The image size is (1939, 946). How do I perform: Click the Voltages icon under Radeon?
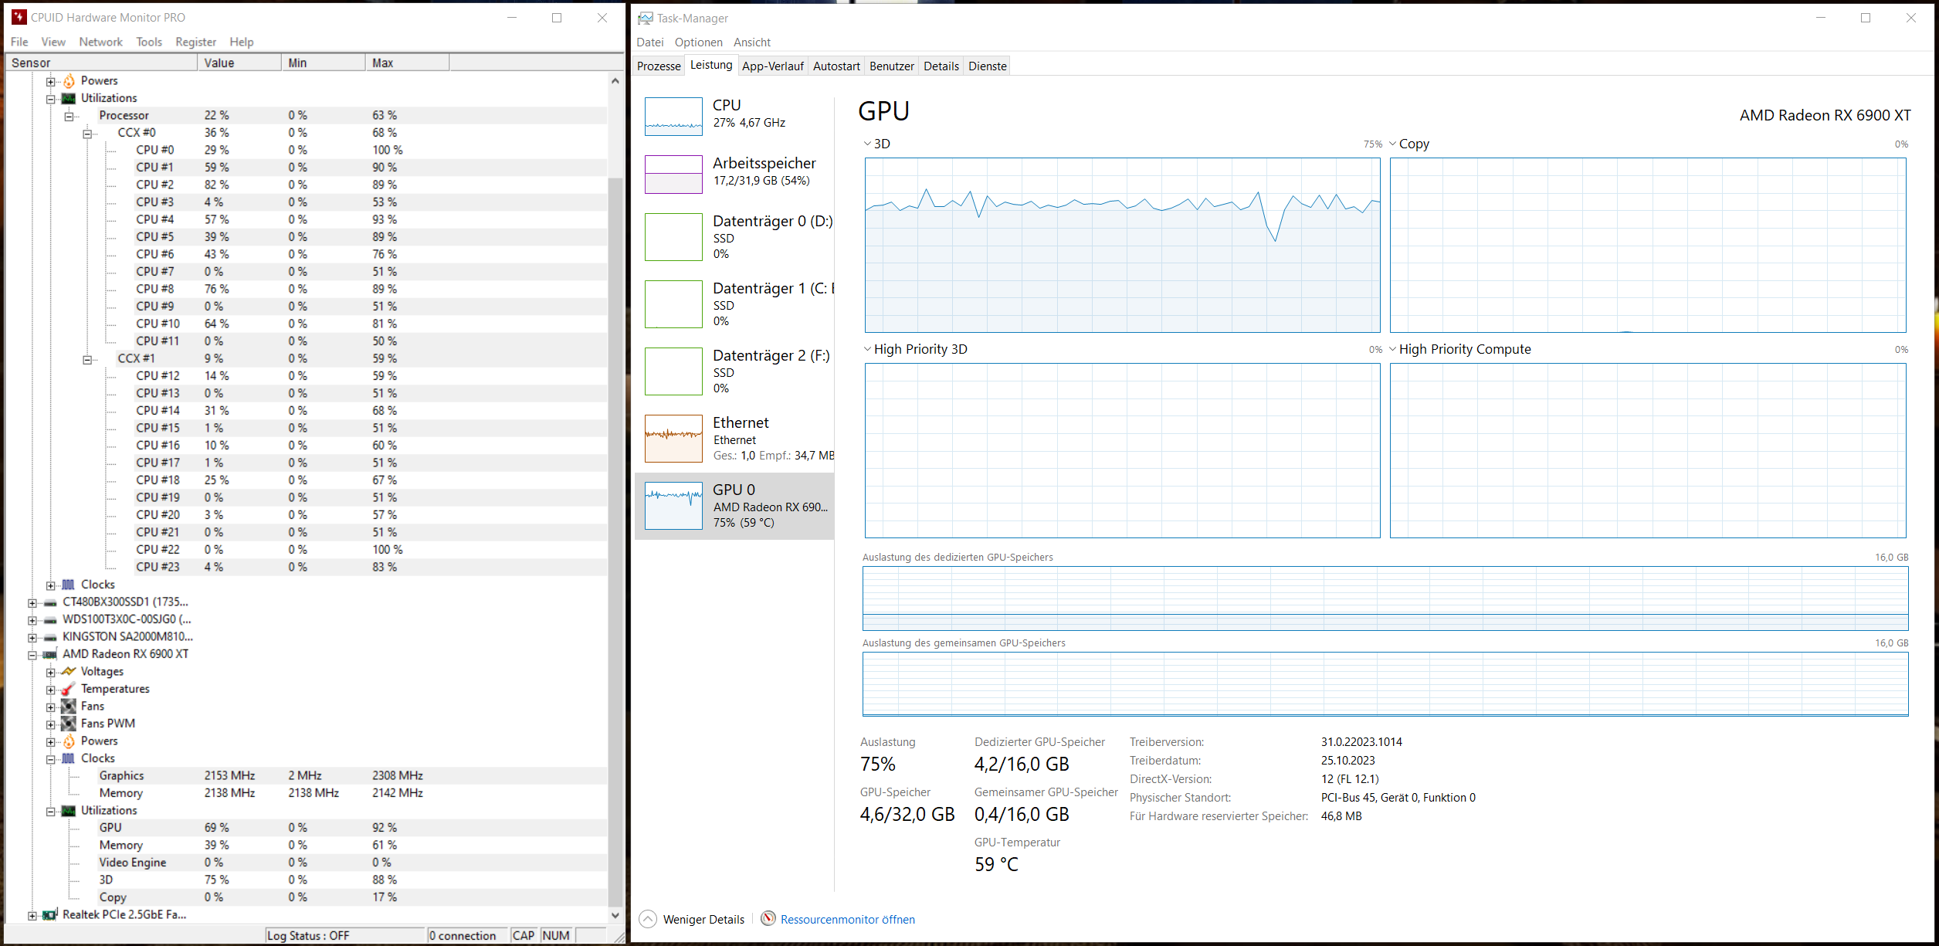pyautogui.click(x=69, y=671)
